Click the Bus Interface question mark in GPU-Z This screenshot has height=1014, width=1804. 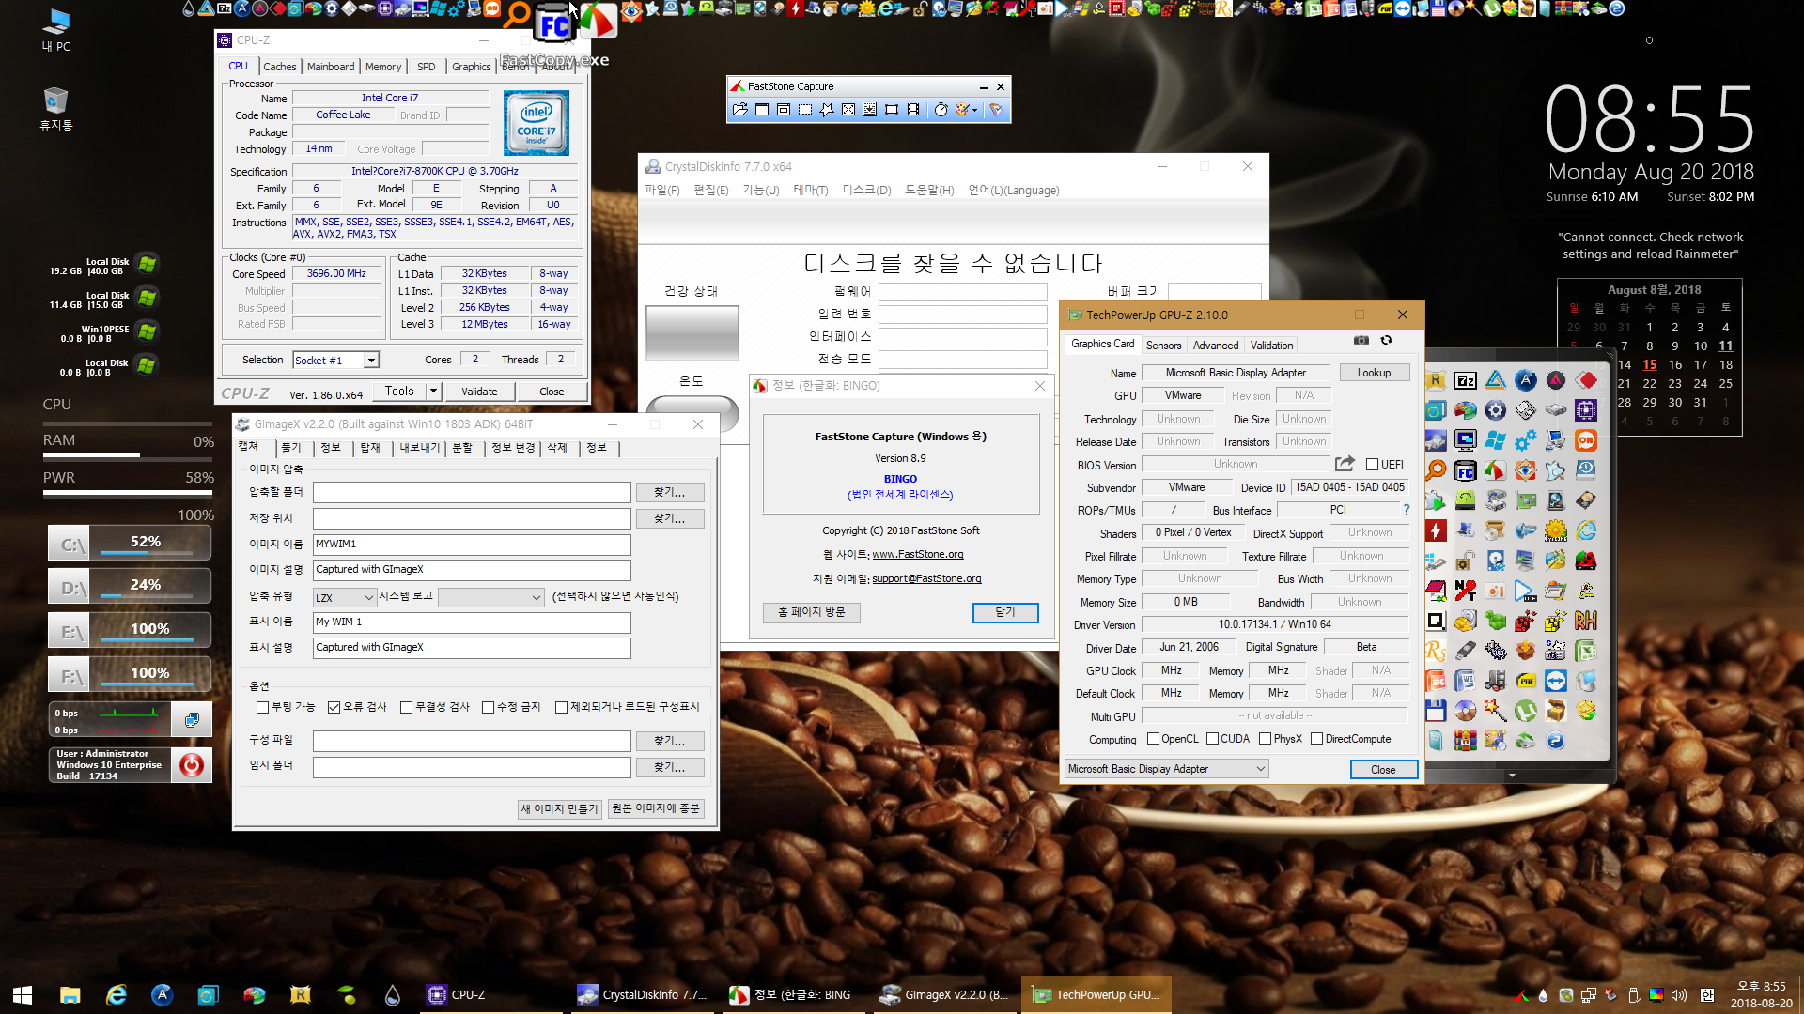point(1407,510)
